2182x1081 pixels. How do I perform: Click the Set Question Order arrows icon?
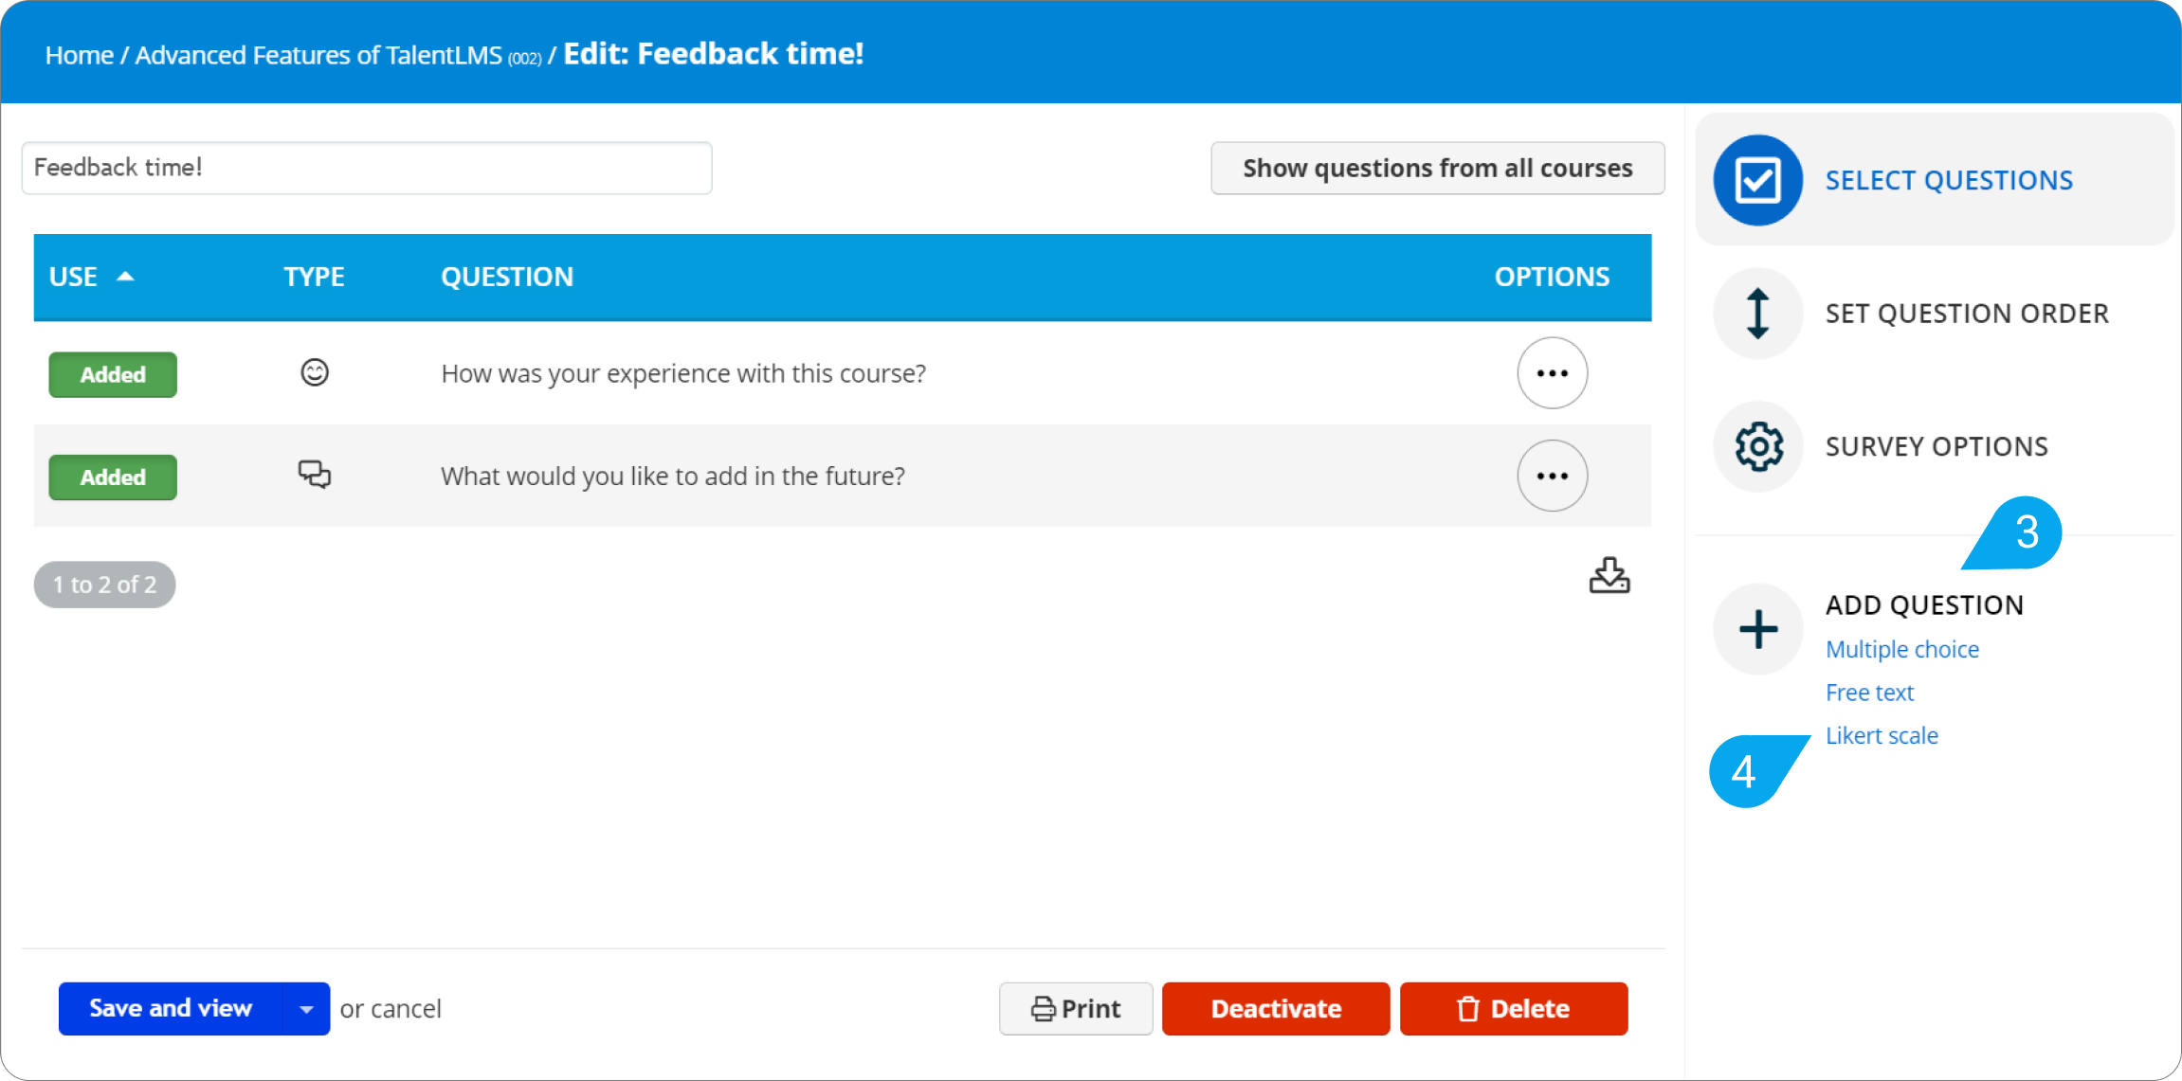click(x=1757, y=314)
